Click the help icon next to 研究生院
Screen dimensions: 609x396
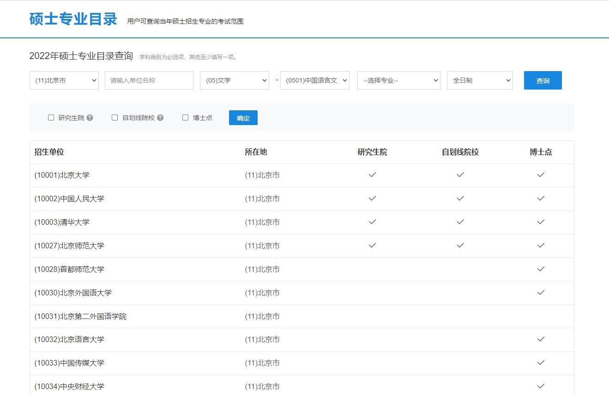(x=90, y=118)
